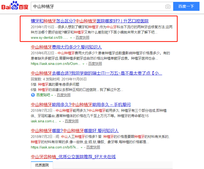The height and width of the screenshot is (169, 204).
Task: Open result 中山种植牙能用多久 手机爱问
Action: (81, 105)
